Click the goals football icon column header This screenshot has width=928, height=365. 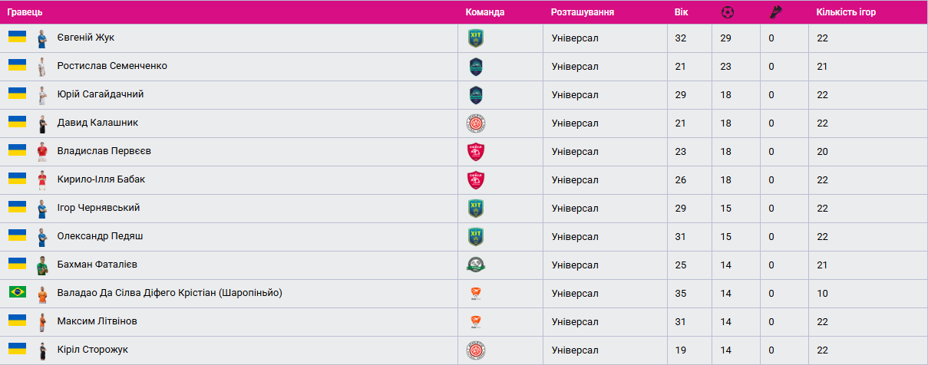tap(728, 12)
